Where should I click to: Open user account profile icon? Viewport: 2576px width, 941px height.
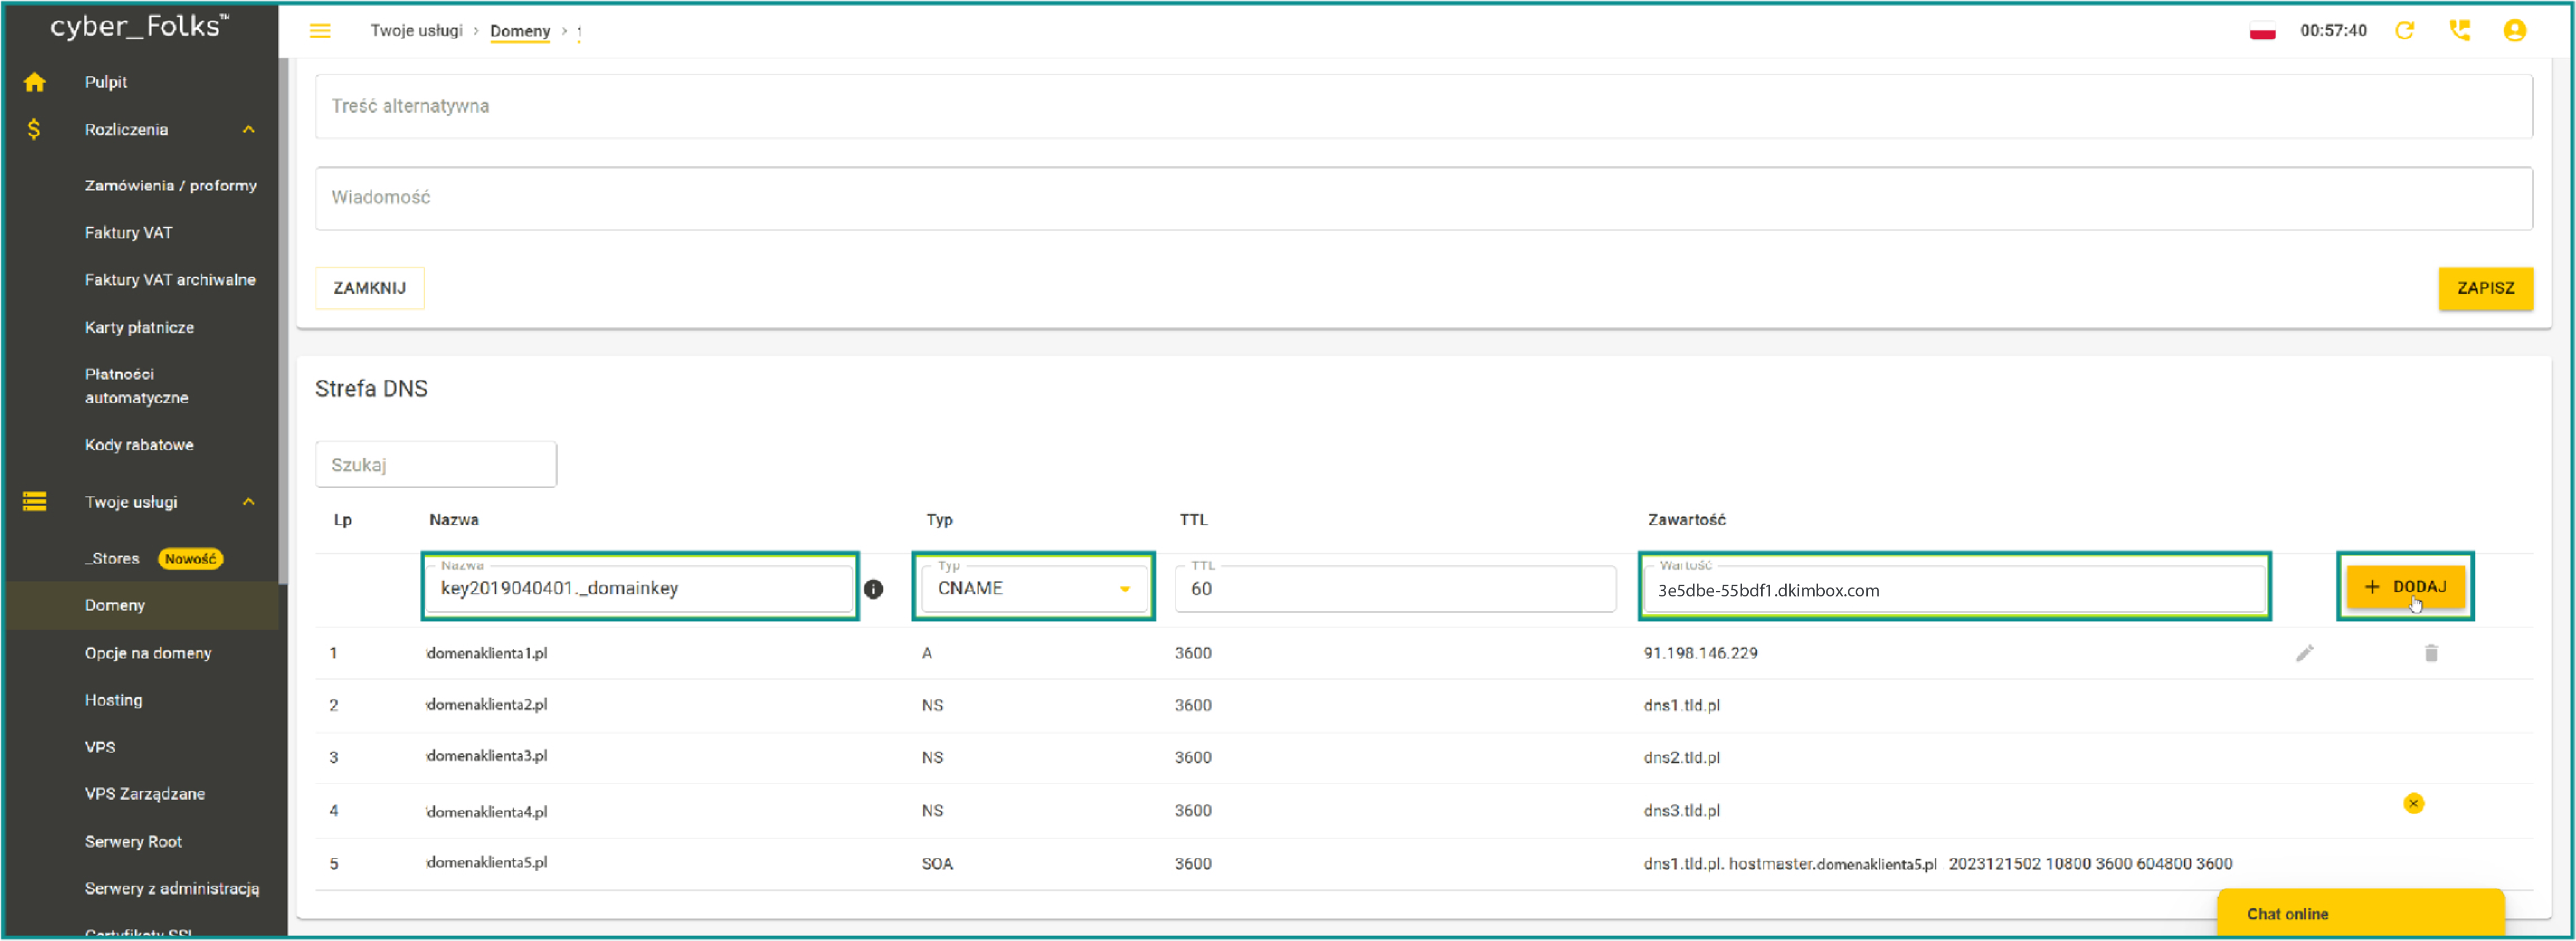(2515, 31)
